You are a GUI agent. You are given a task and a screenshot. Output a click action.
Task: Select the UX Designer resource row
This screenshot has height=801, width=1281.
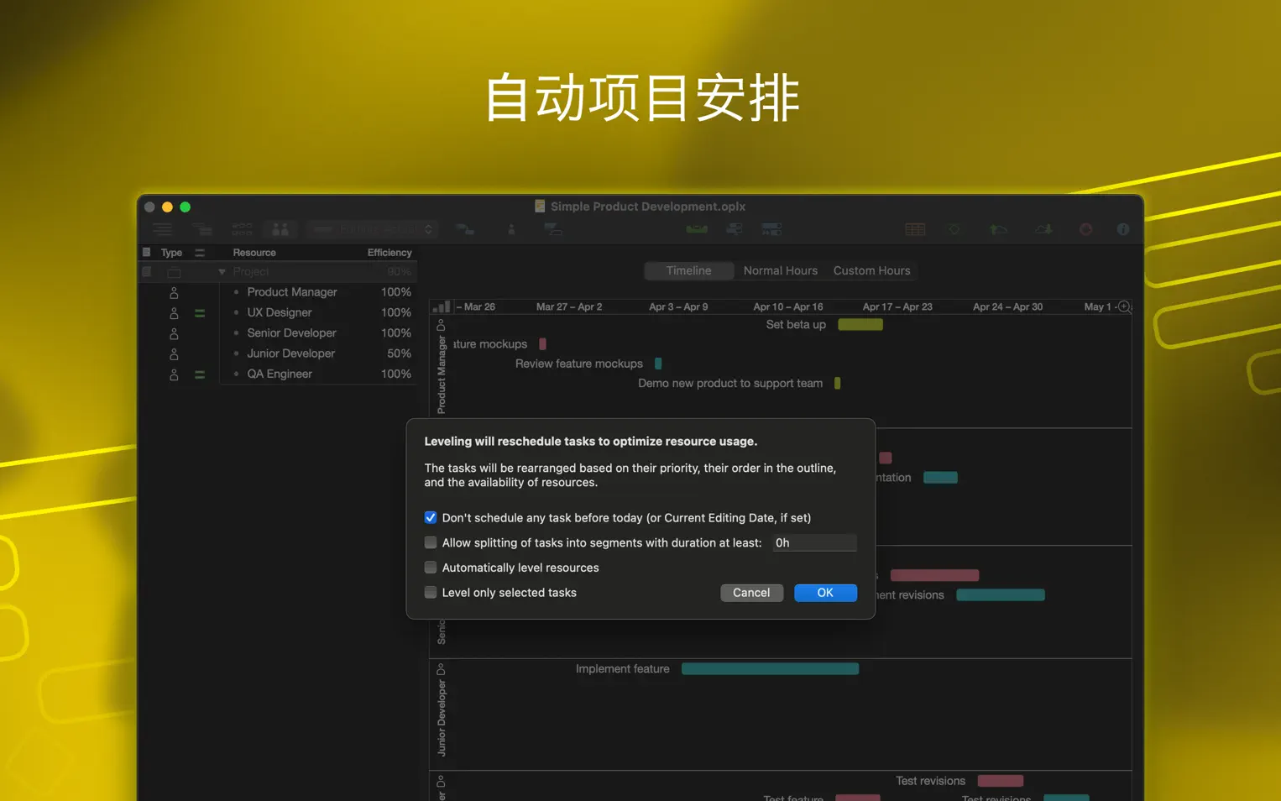[278, 312]
